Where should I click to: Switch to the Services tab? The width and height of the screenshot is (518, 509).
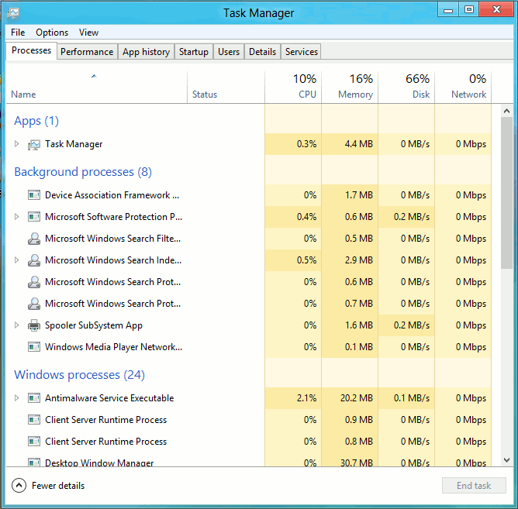(x=302, y=52)
